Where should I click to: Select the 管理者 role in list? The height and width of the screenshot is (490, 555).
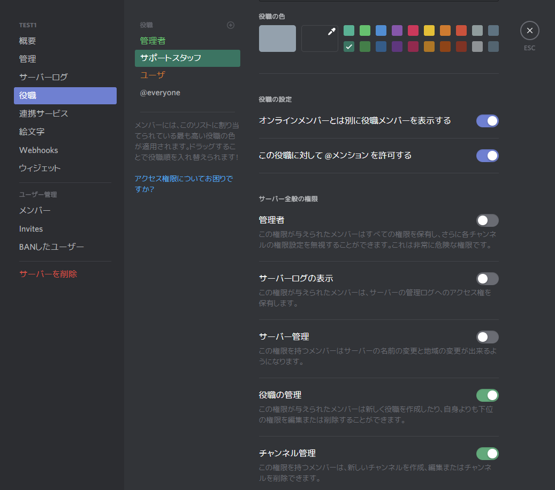[x=188, y=41]
